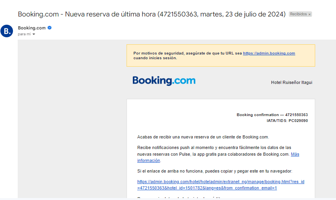Click the email subject line text
The height and width of the screenshot is (200, 336).
(152, 14)
